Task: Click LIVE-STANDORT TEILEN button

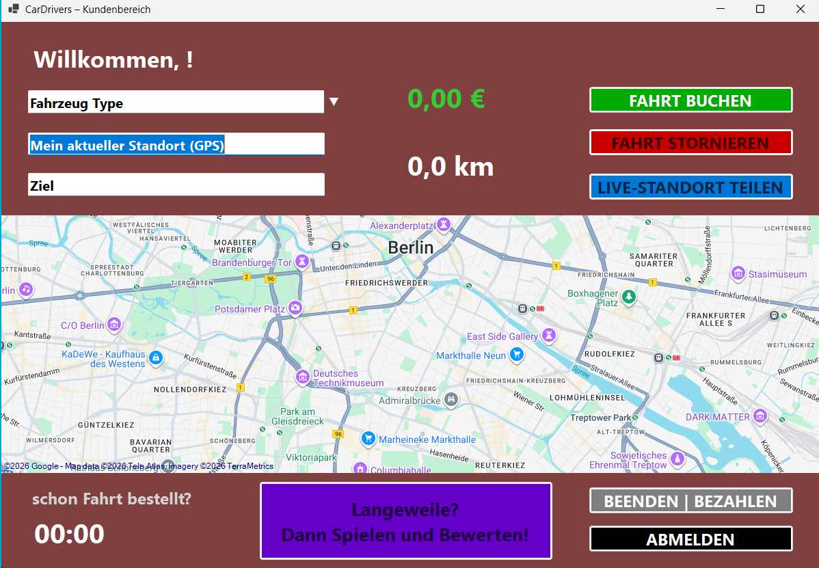Action: click(x=690, y=187)
